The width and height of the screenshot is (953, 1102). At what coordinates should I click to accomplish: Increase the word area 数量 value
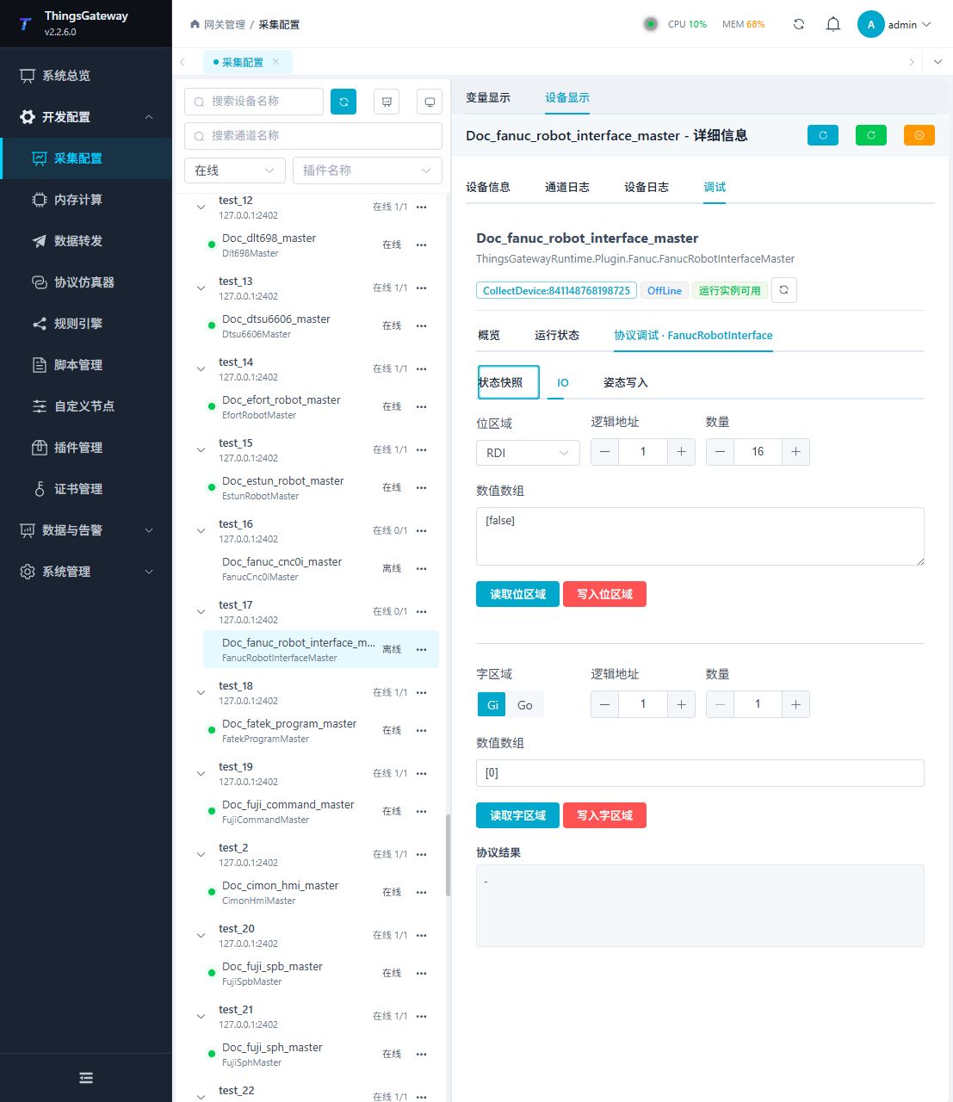[x=795, y=704]
